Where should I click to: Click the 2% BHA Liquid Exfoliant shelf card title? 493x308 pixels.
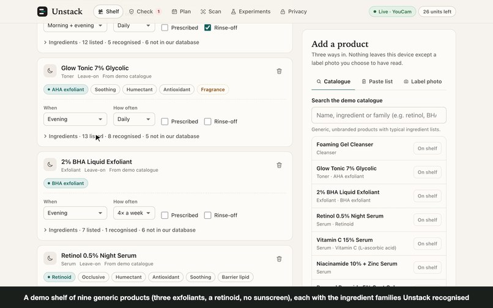click(x=97, y=162)
